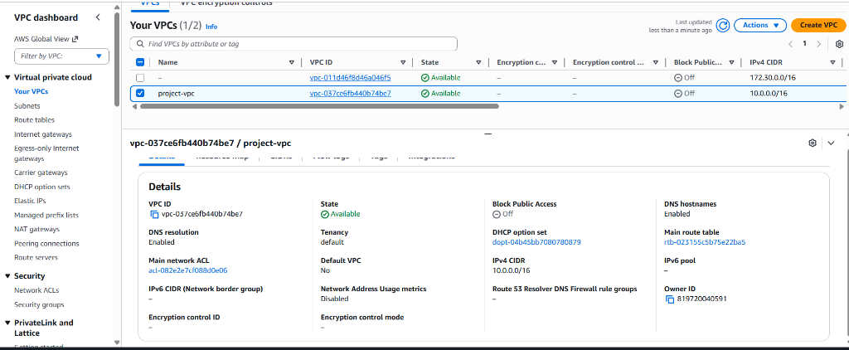Click the horizontal table scrollbar
Image resolution: width=849 pixels, height=350 pixels.
(x=319, y=107)
